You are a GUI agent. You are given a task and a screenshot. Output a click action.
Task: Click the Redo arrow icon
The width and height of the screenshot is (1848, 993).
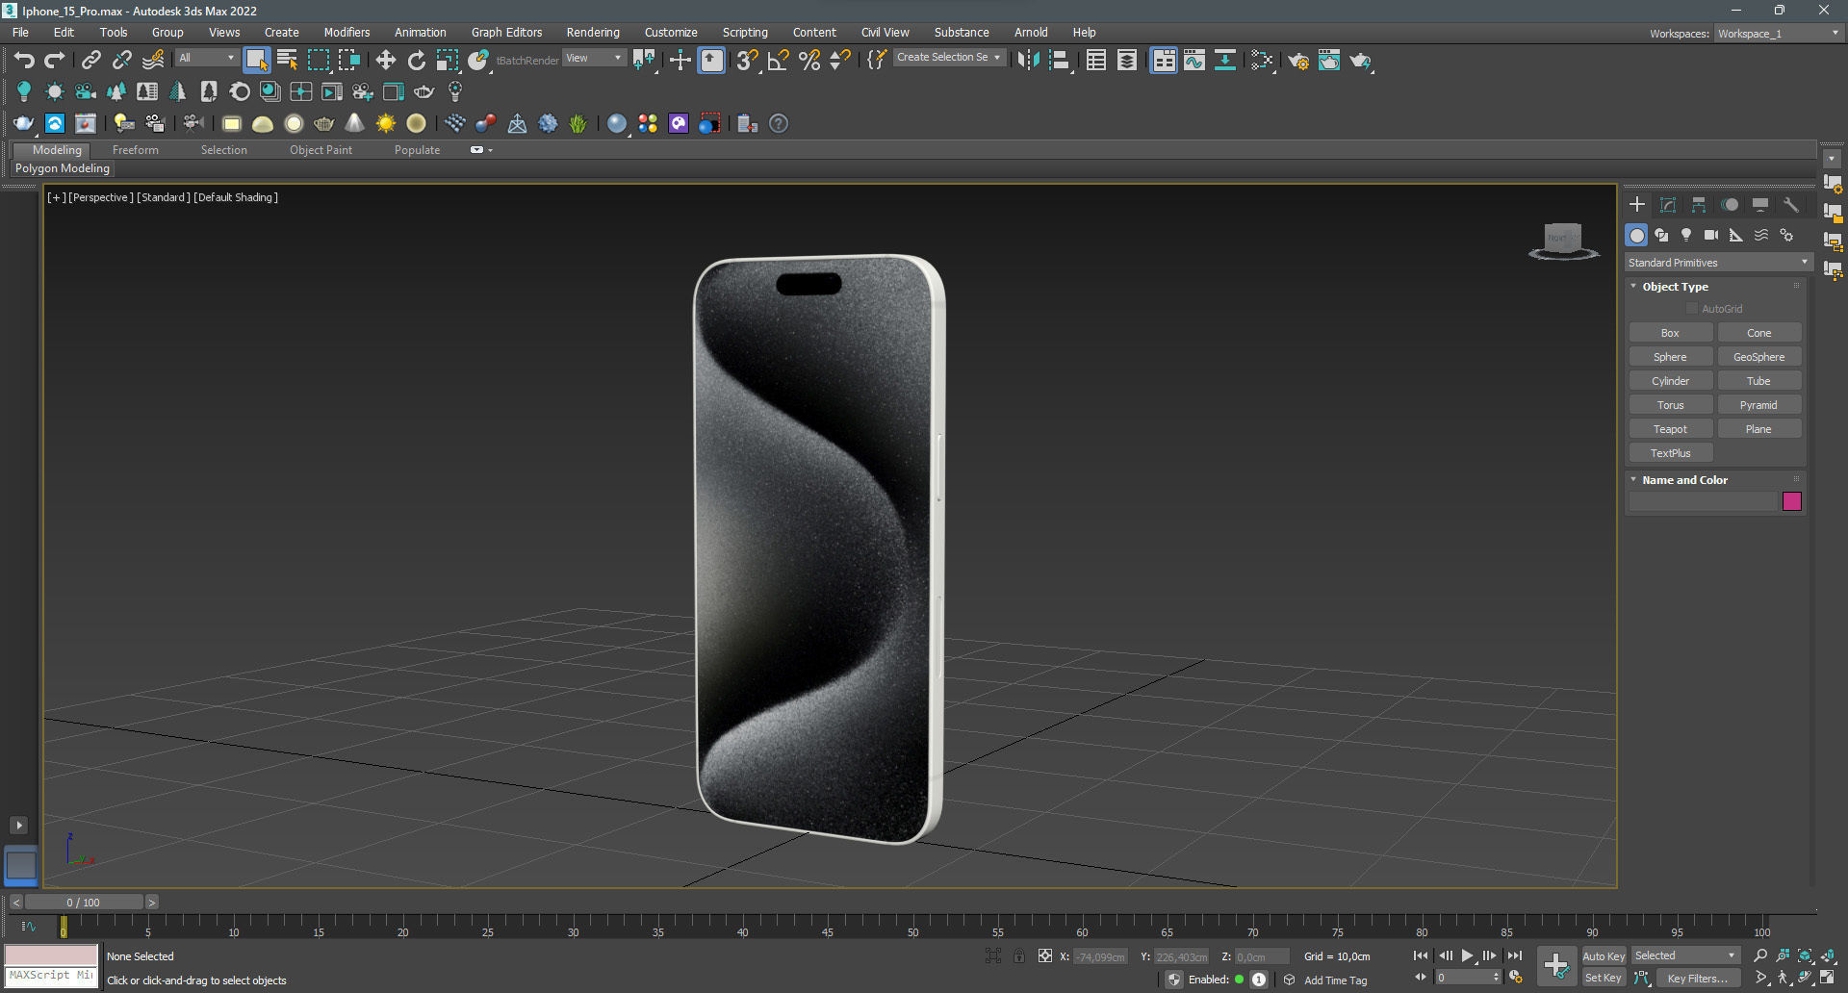pyautogui.click(x=55, y=60)
